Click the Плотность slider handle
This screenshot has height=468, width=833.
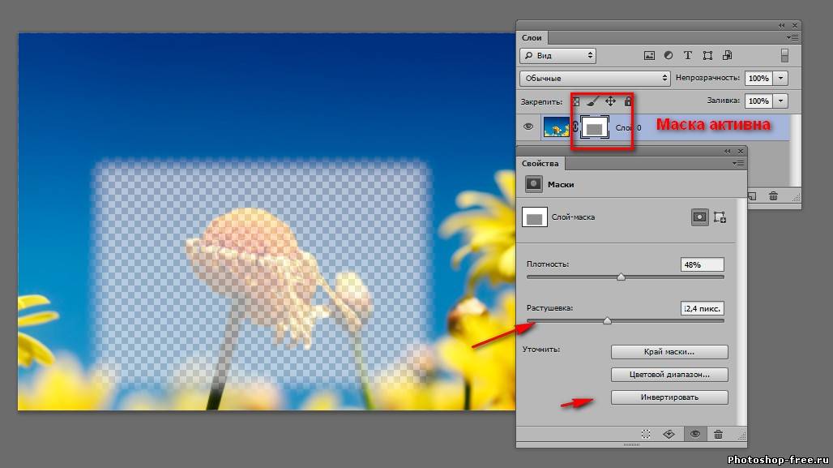point(621,277)
